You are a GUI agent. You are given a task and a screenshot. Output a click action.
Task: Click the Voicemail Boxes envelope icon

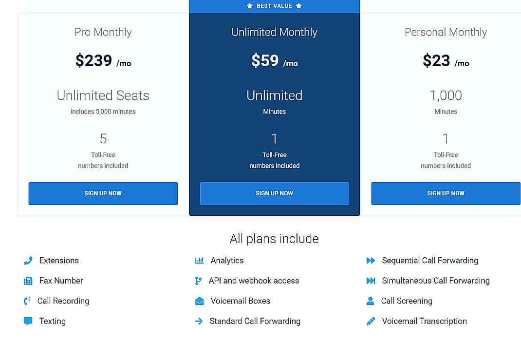click(x=199, y=301)
